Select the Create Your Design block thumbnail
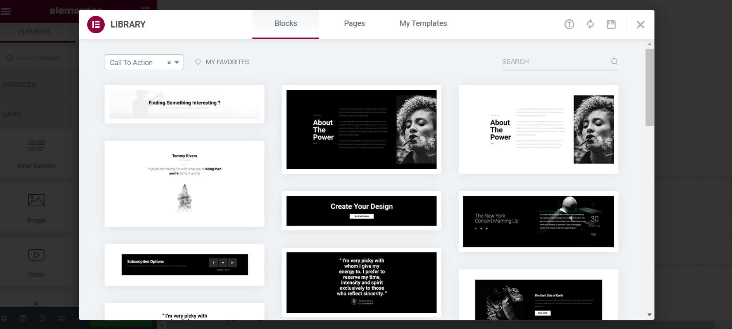The image size is (732, 329). [361, 211]
